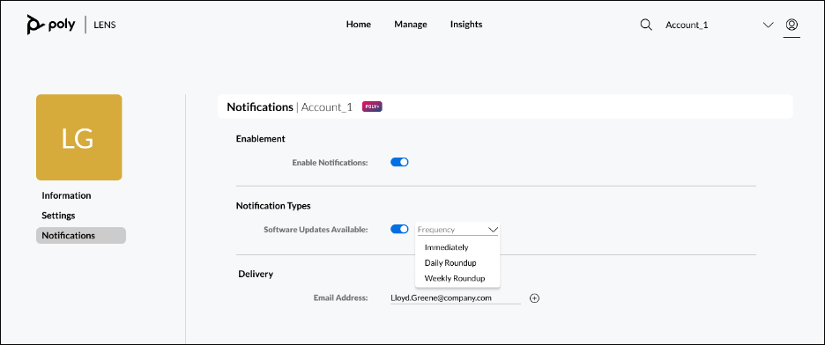Click the Delivery section heading
The width and height of the screenshot is (825, 345).
pos(256,274)
